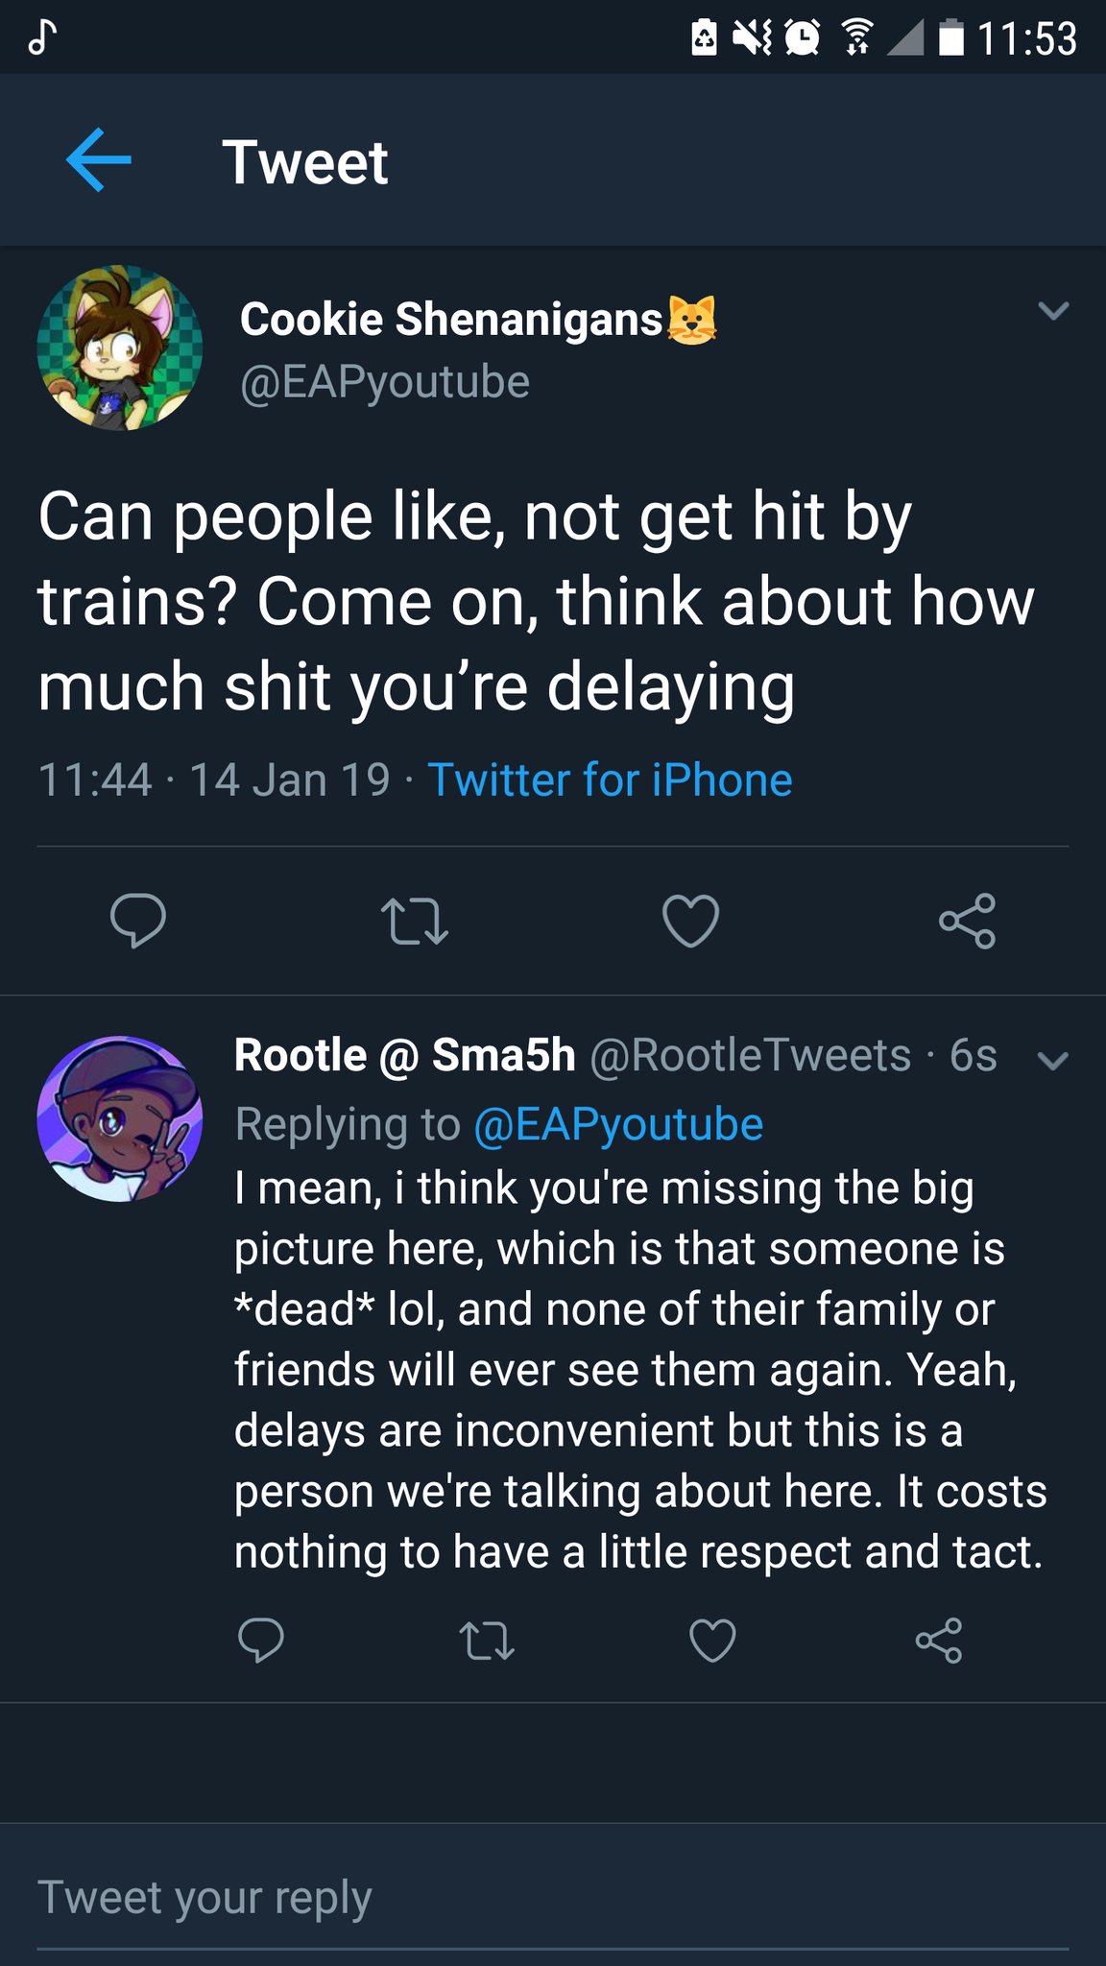Screen dimensions: 1106x1966
Task: Open Cookie Shenanigans profile picture
Action: (120, 348)
